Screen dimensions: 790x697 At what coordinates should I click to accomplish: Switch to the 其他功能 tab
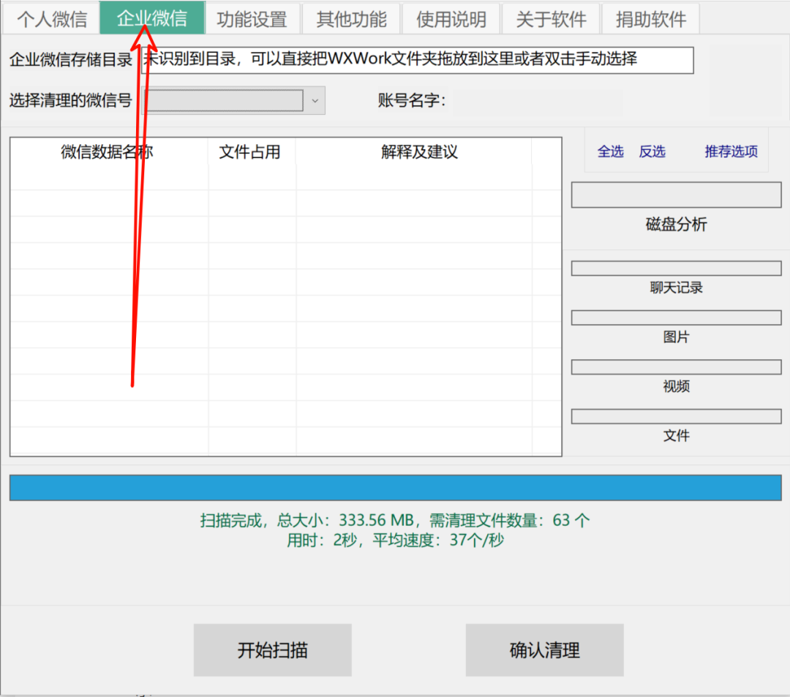pyautogui.click(x=351, y=18)
